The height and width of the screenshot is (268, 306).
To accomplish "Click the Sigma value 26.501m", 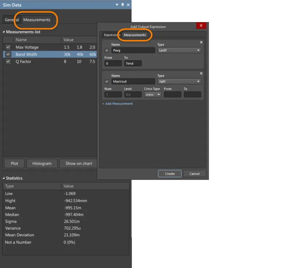I will click(72, 221).
